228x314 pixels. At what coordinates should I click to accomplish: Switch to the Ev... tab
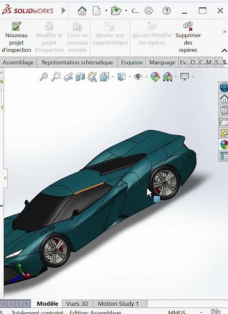pyautogui.click(x=184, y=62)
